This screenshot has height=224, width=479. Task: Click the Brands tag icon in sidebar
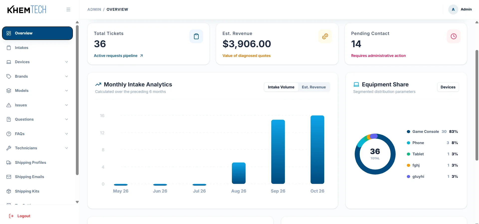click(9, 76)
